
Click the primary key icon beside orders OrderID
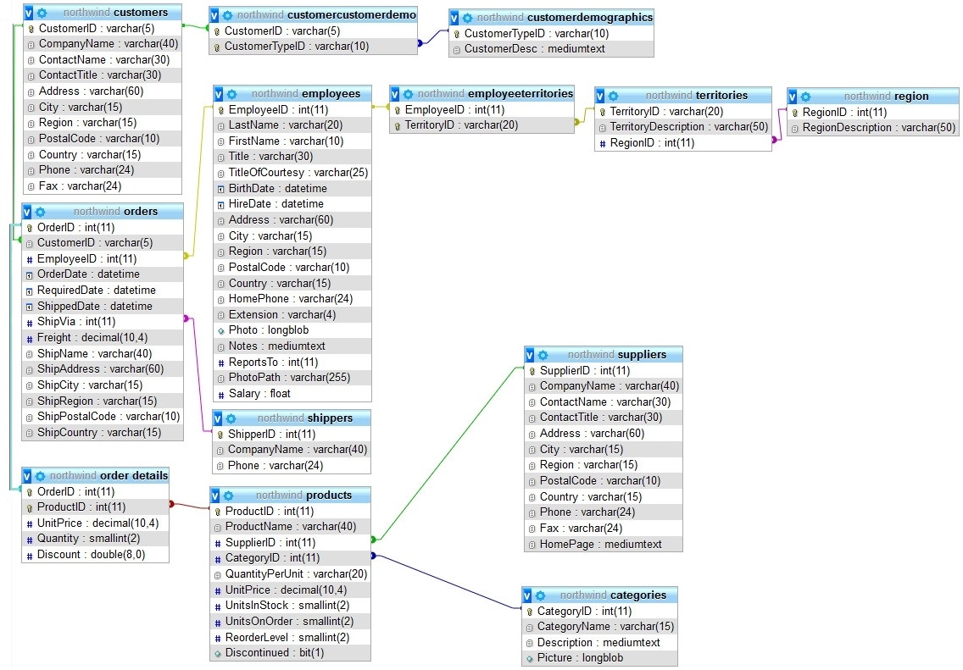(29, 228)
